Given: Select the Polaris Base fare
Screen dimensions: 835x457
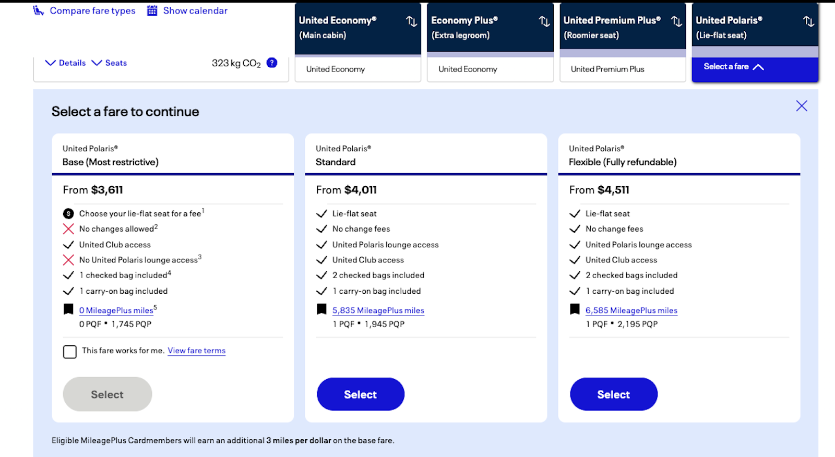Looking at the screenshot, I should (x=108, y=394).
